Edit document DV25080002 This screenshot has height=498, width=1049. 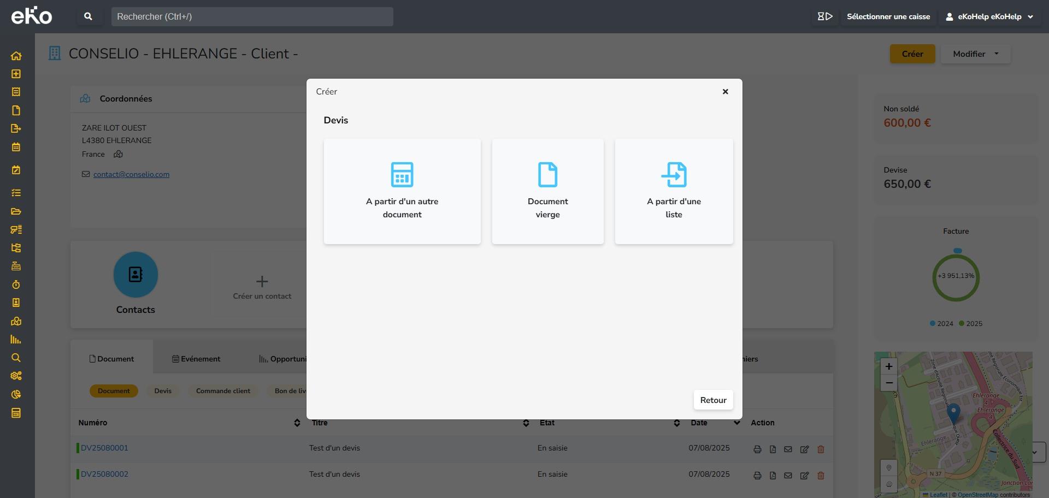(804, 476)
